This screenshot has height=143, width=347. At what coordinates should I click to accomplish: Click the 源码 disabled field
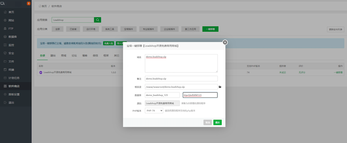pyautogui.click(x=162, y=103)
